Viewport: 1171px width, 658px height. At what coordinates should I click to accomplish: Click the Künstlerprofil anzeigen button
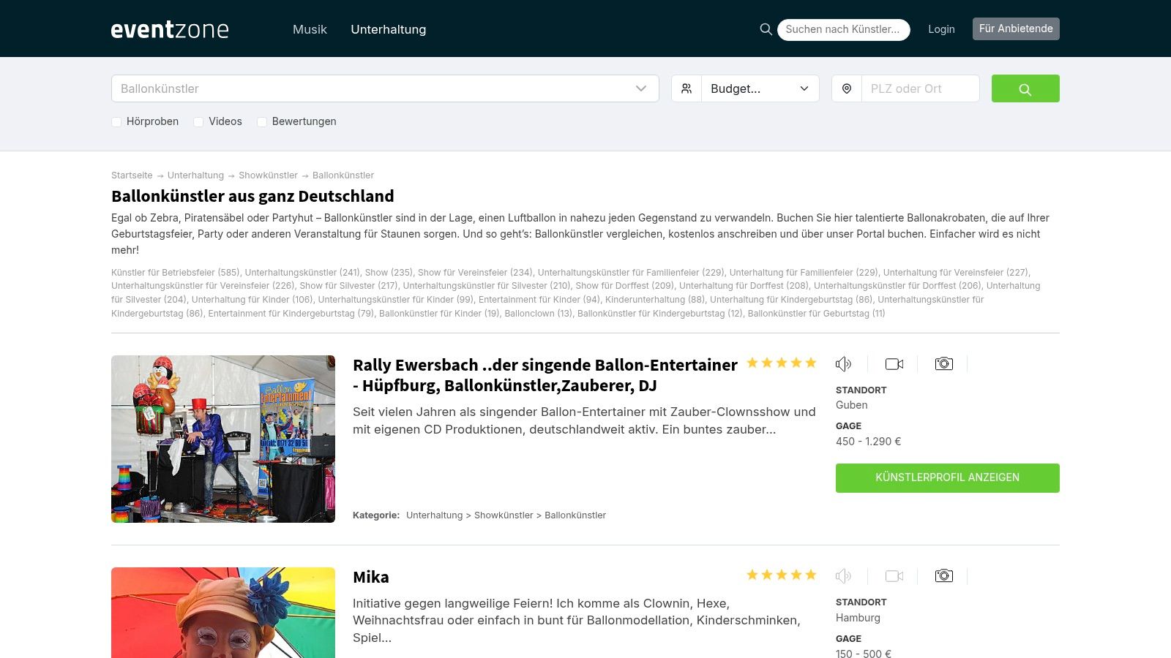947,477
